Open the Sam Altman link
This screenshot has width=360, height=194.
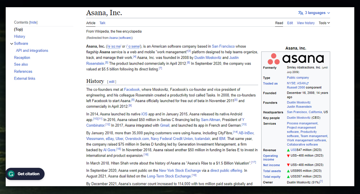coord(211,120)
